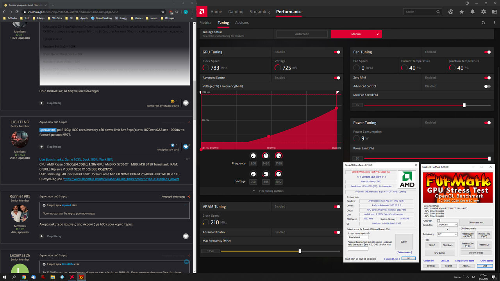Open Ronnie1985's avatar picture
Screen dimensions: 500x281
20,213
